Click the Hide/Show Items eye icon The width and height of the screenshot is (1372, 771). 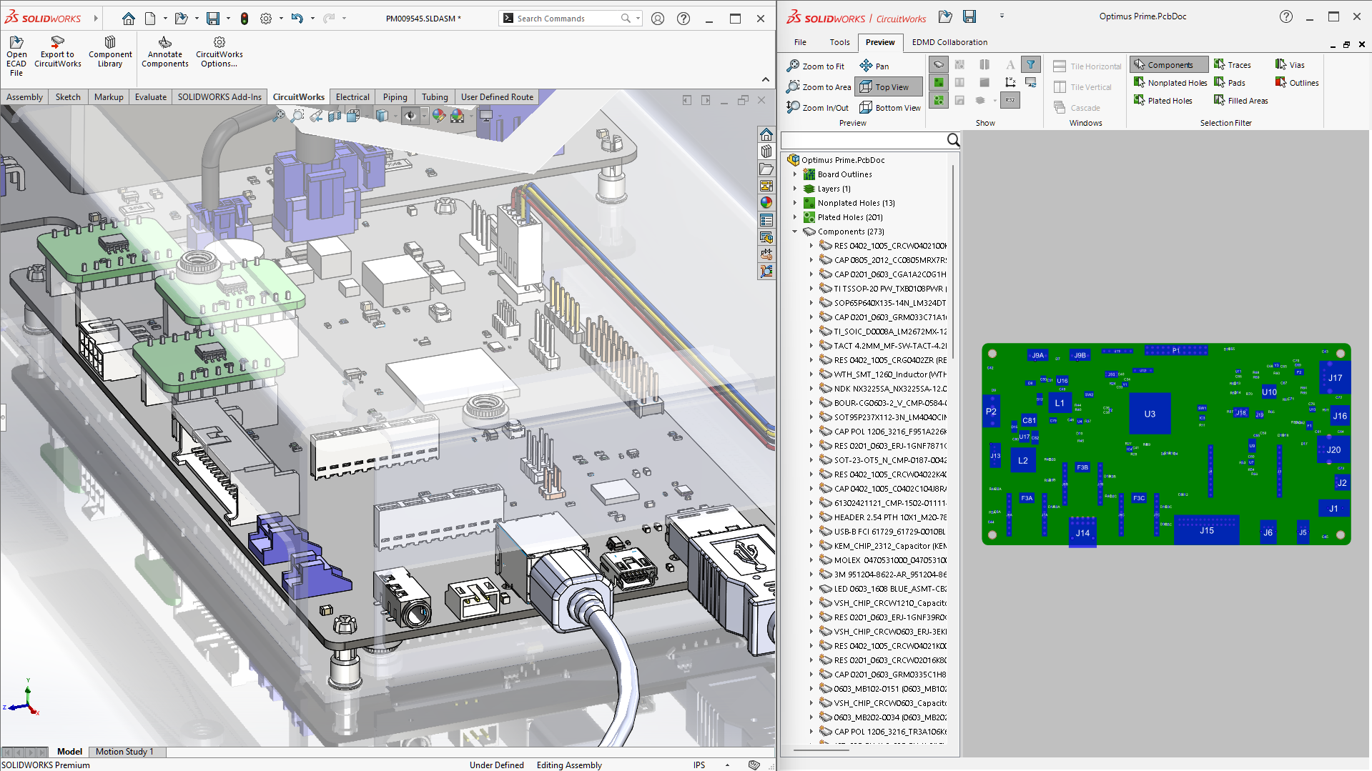[410, 116]
